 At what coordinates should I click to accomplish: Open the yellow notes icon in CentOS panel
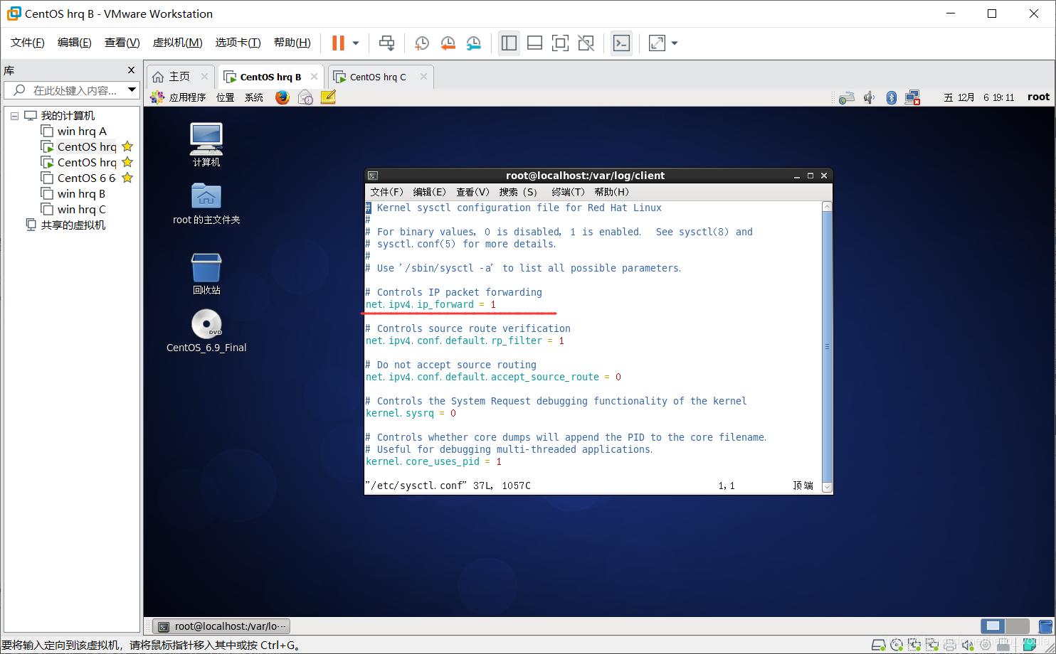pyautogui.click(x=328, y=97)
